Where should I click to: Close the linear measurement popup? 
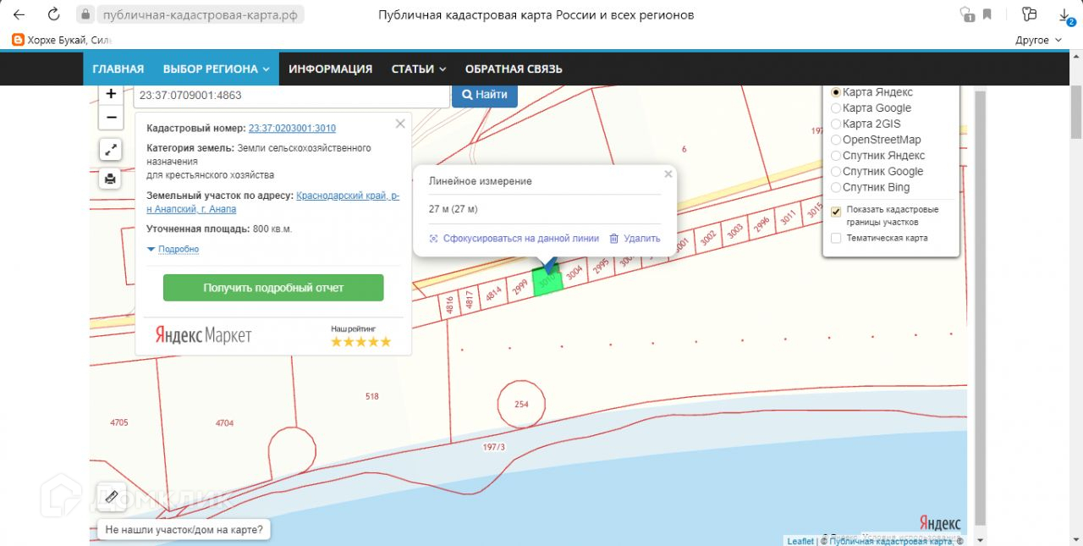tap(668, 174)
